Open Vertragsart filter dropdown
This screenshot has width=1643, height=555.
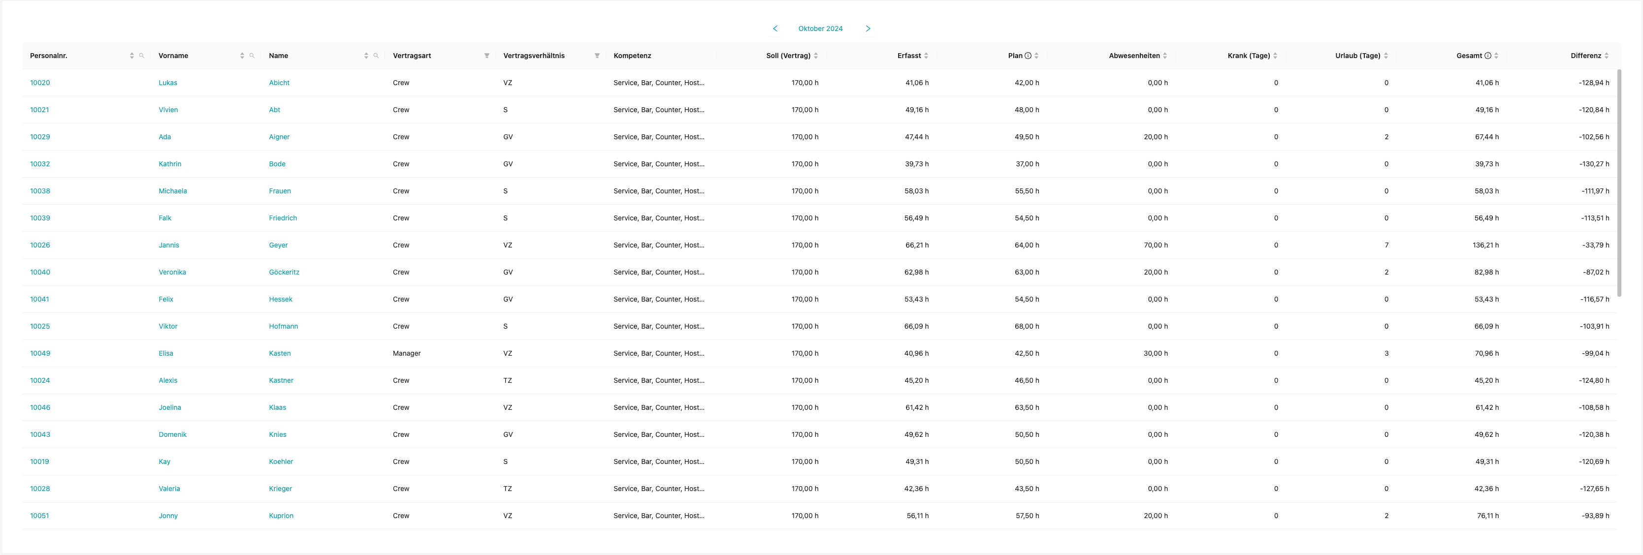[486, 56]
